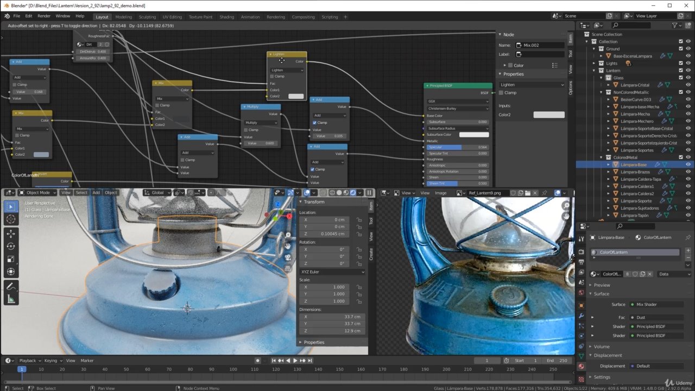Open the Modifier properties wrench tab

pyautogui.click(x=582, y=316)
